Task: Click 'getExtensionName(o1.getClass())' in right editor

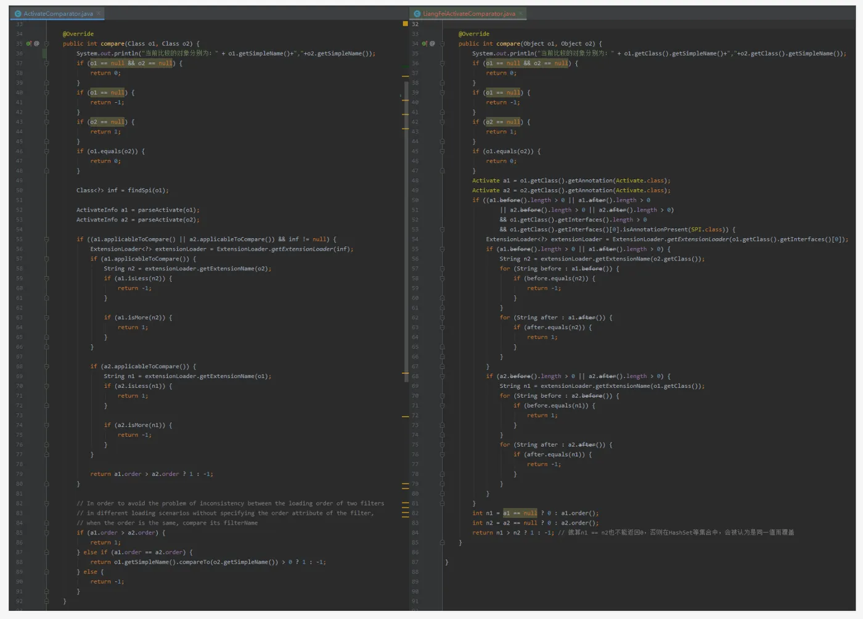Action: [650, 386]
